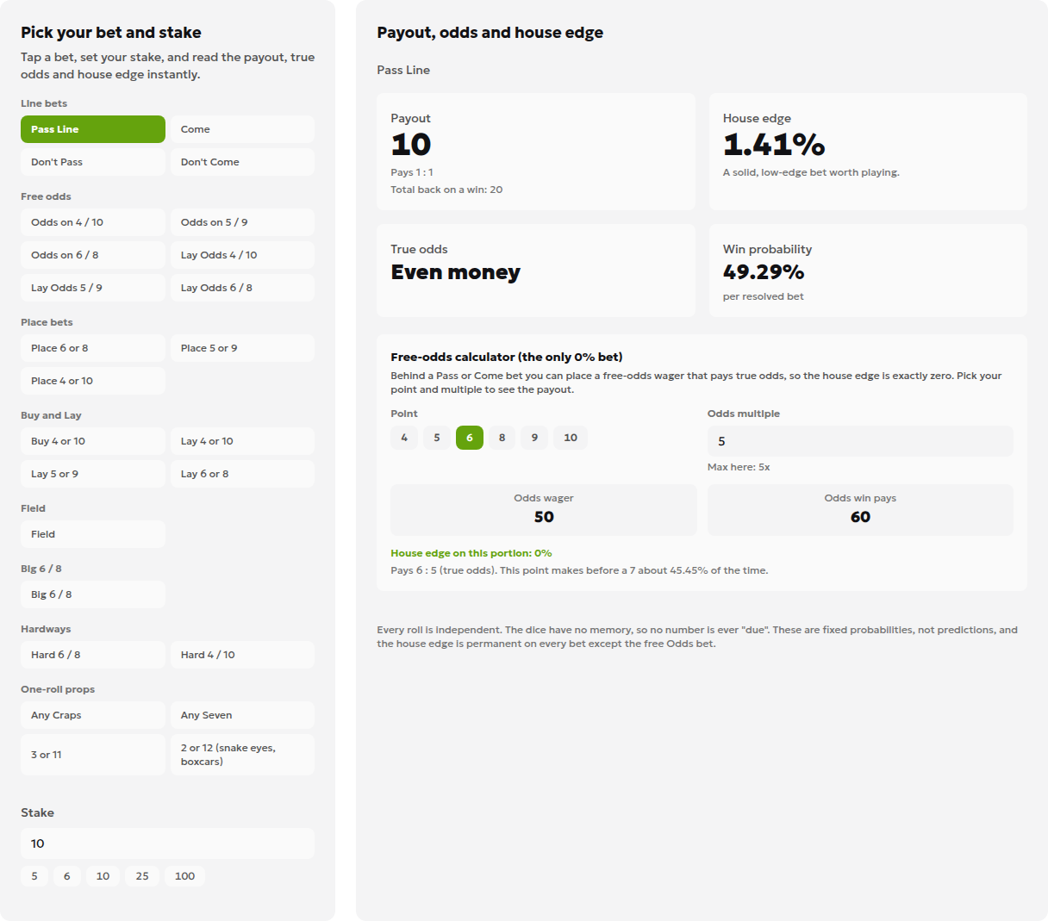This screenshot has width=1048, height=921.
Task: Apply the 25 stake preset chip
Action: 142,876
